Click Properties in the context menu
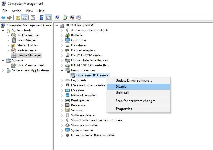 point(124,109)
